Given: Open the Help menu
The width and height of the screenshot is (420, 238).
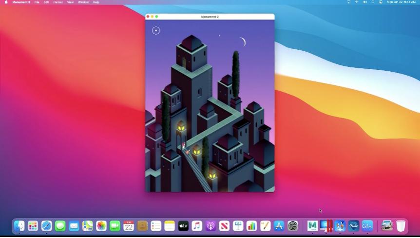Looking at the screenshot, I should coord(96,2).
